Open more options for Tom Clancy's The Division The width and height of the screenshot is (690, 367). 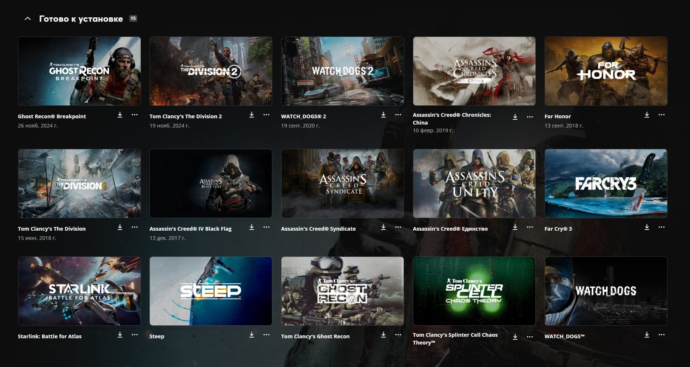(135, 227)
